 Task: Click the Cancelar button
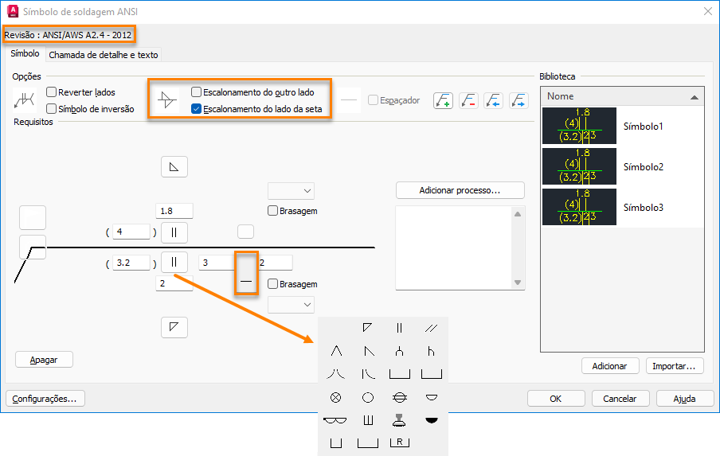(620, 399)
